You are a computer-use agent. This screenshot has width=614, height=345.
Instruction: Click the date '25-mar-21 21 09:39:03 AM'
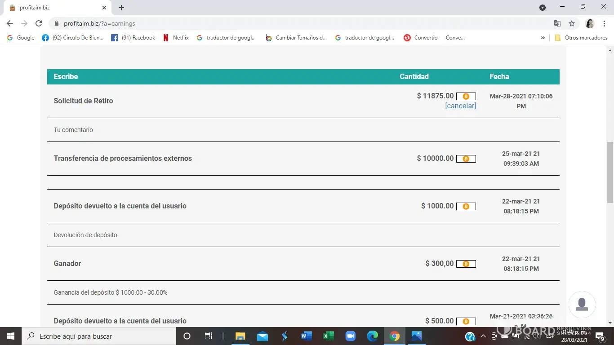point(521,159)
